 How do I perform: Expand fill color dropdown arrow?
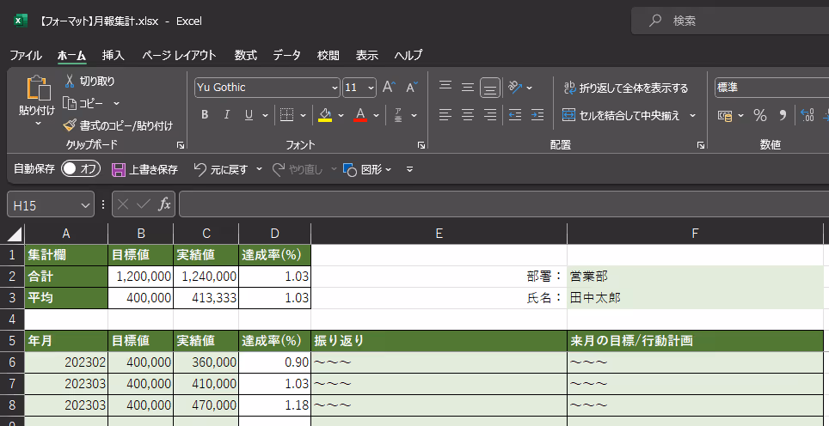[341, 115]
